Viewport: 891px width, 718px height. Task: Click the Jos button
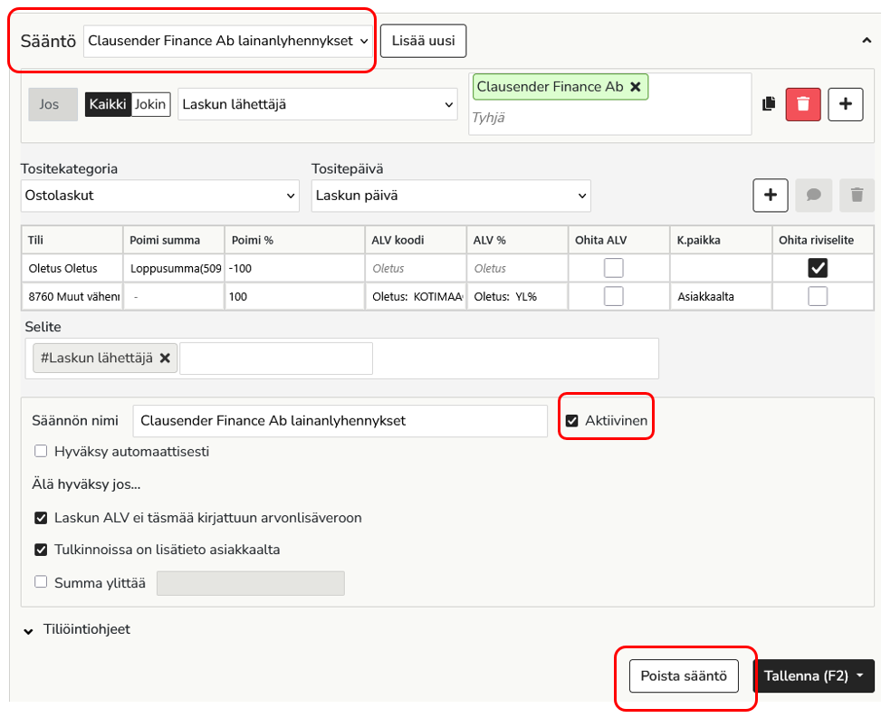pos(53,104)
